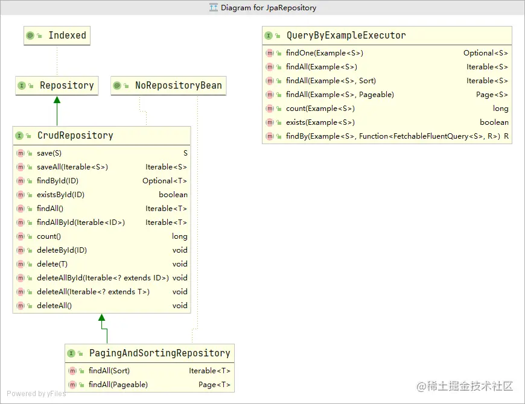This screenshot has height=404, width=525.
Task: Click the 'Powered by yFiles' label
Action: [x=36, y=394]
